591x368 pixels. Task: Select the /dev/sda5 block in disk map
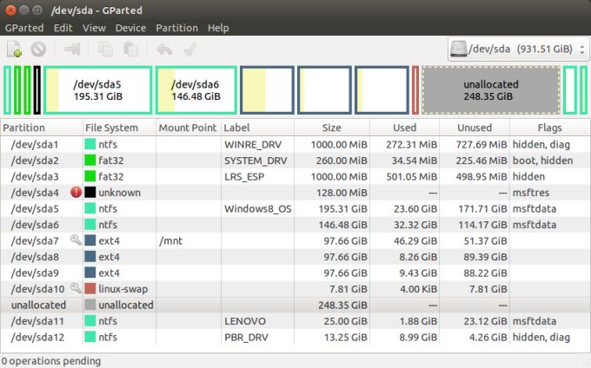point(97,90)
